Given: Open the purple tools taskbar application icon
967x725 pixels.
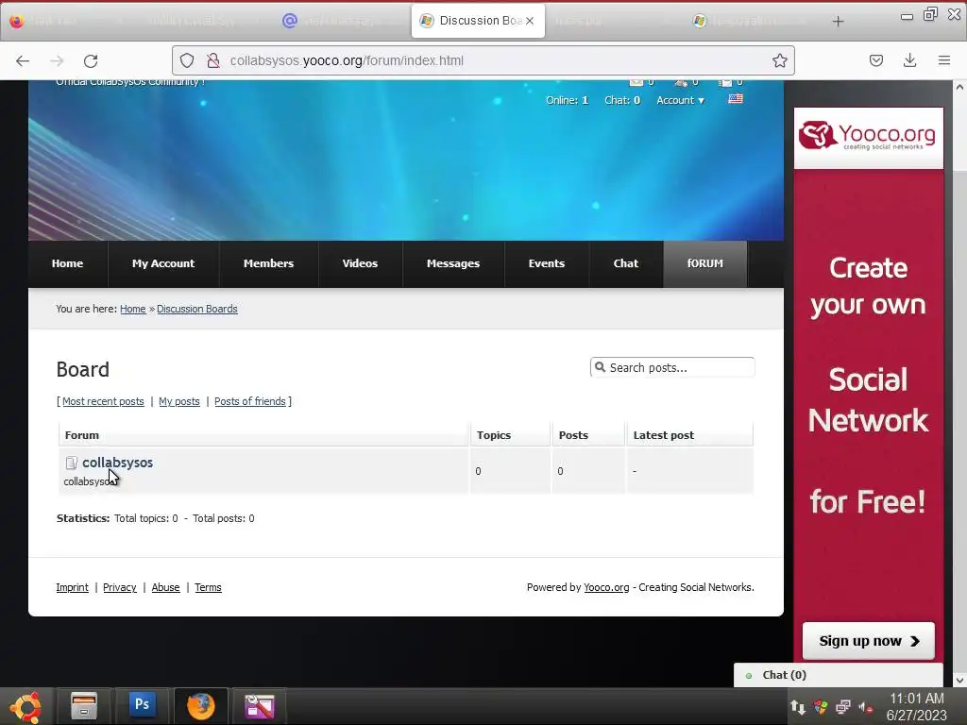Looking at the screenshot, I should point(259,706).
